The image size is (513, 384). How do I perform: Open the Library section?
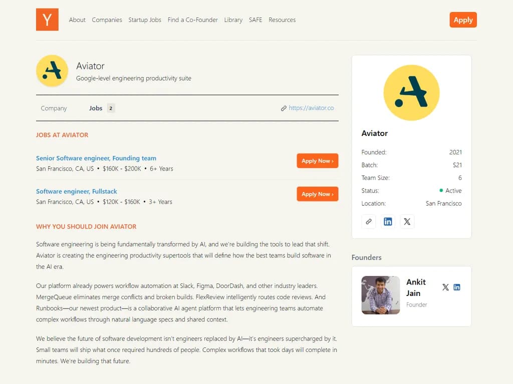[233, 20]
